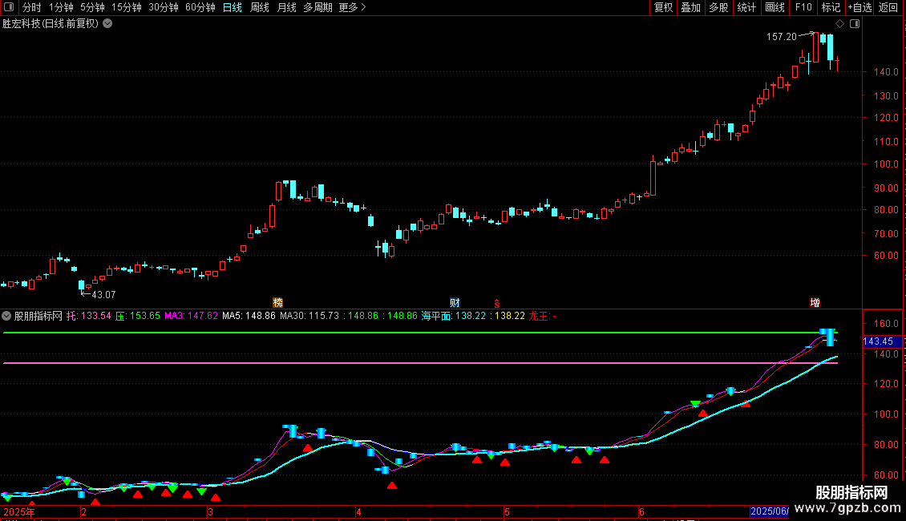Select the 30分钟 period tab
906x521 pixels.
coord(163,7)
